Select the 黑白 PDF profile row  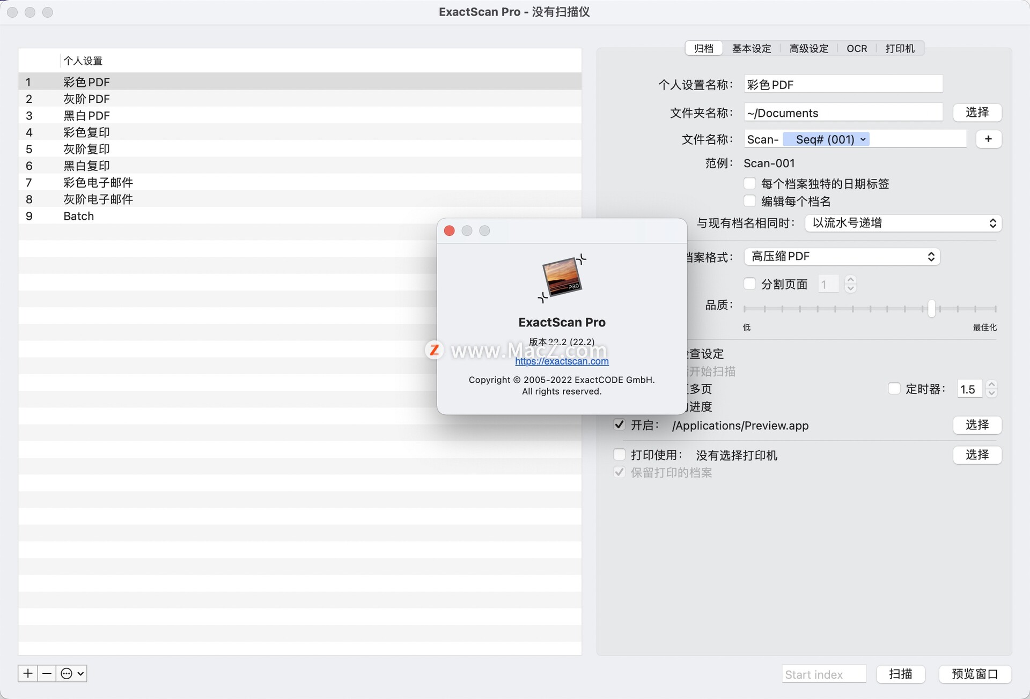coord(300,115)
